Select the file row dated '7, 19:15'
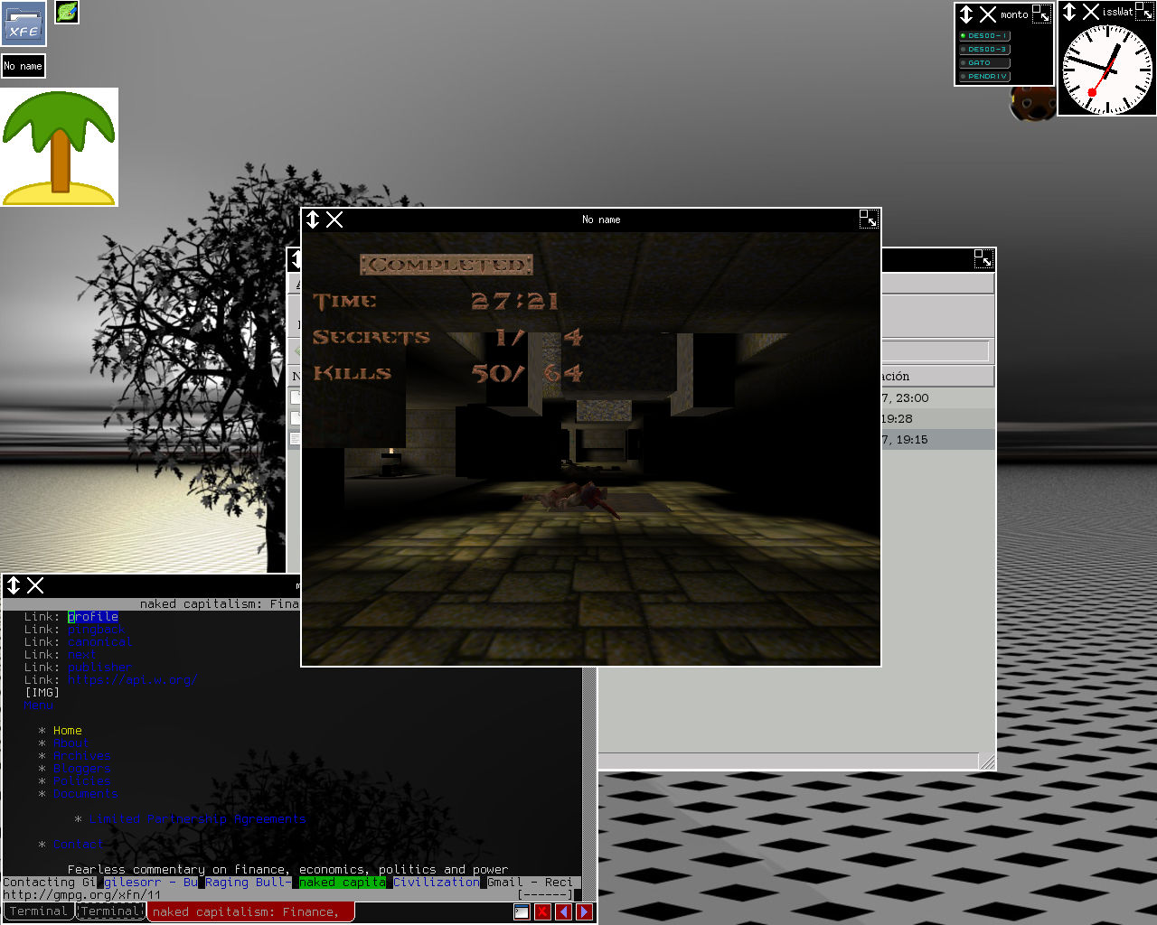 [x=938, y=439]
